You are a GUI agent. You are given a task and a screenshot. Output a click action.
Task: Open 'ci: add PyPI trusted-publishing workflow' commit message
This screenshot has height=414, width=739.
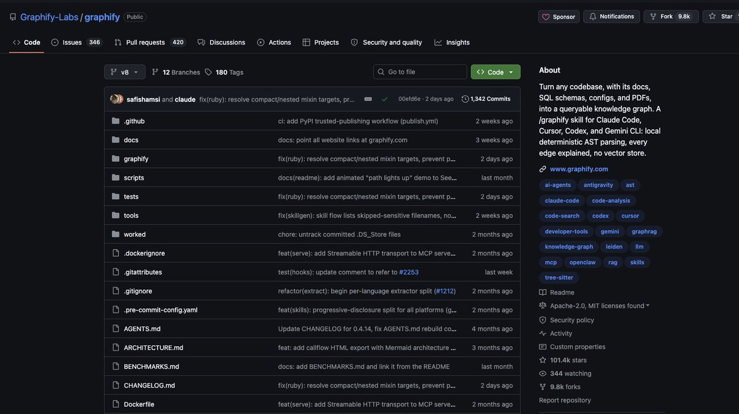pyautogui.click(x=358, y=121)
